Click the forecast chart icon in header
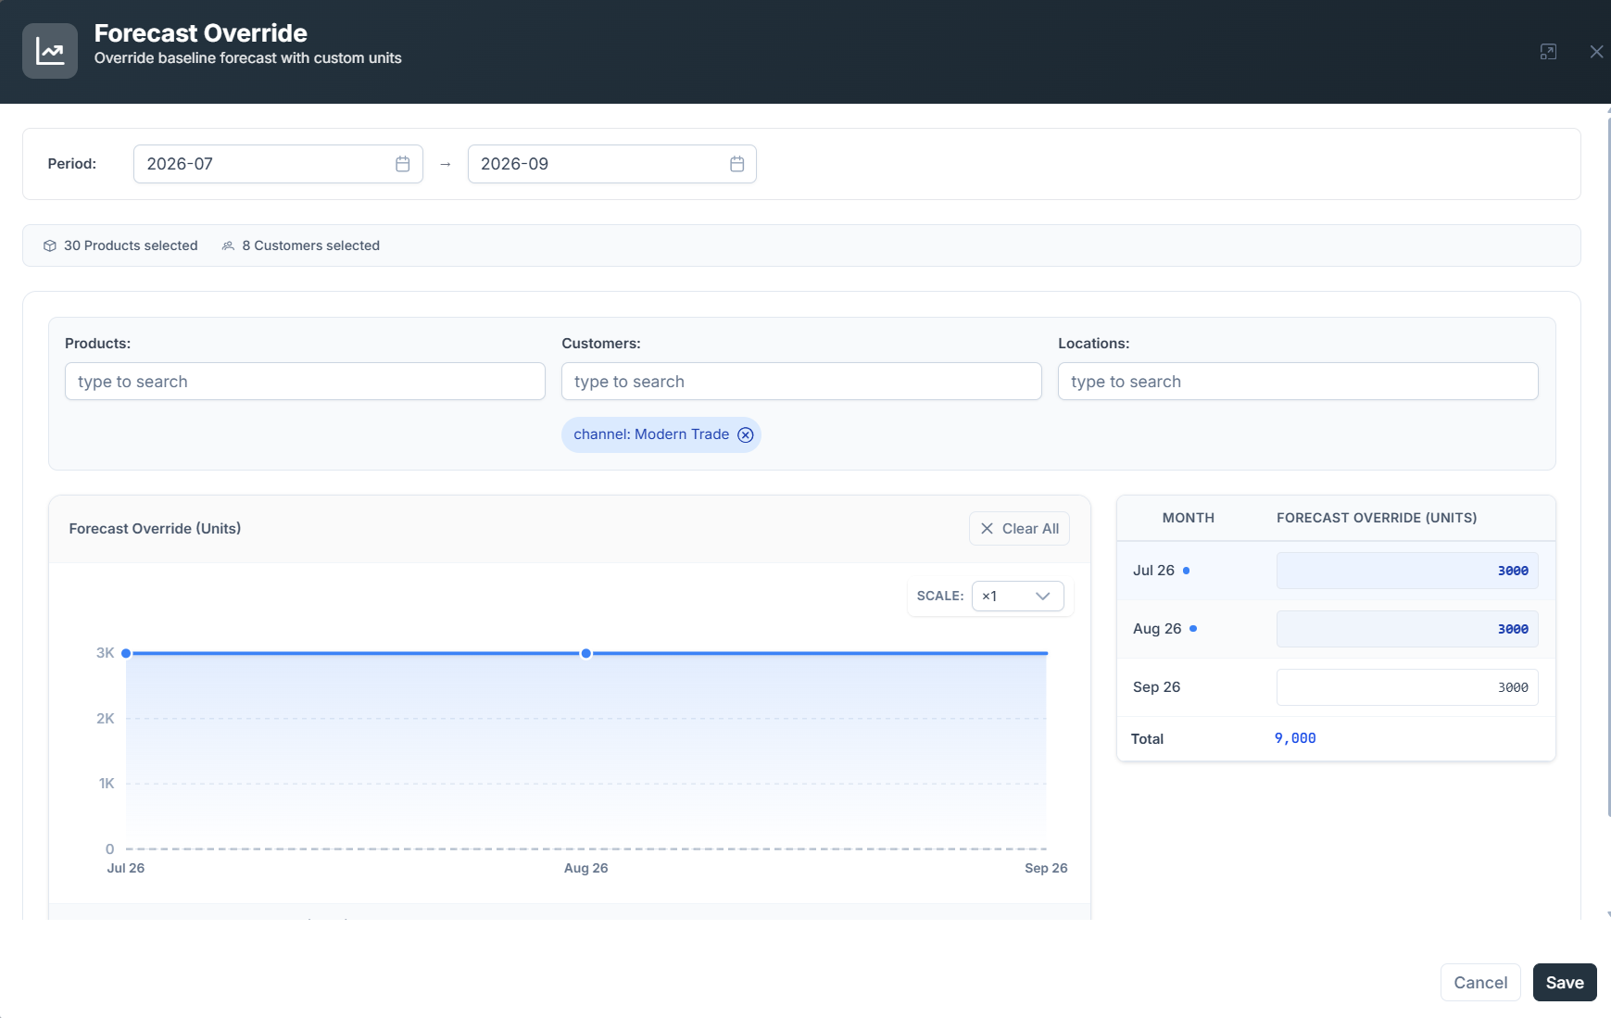 coord(50,51)
